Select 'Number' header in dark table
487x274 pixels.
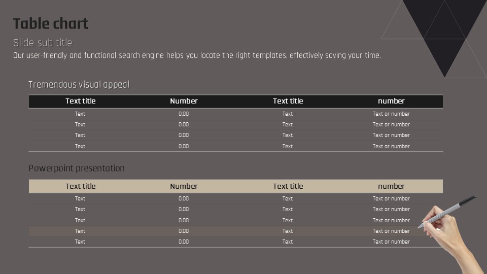(x=184, y=101)
